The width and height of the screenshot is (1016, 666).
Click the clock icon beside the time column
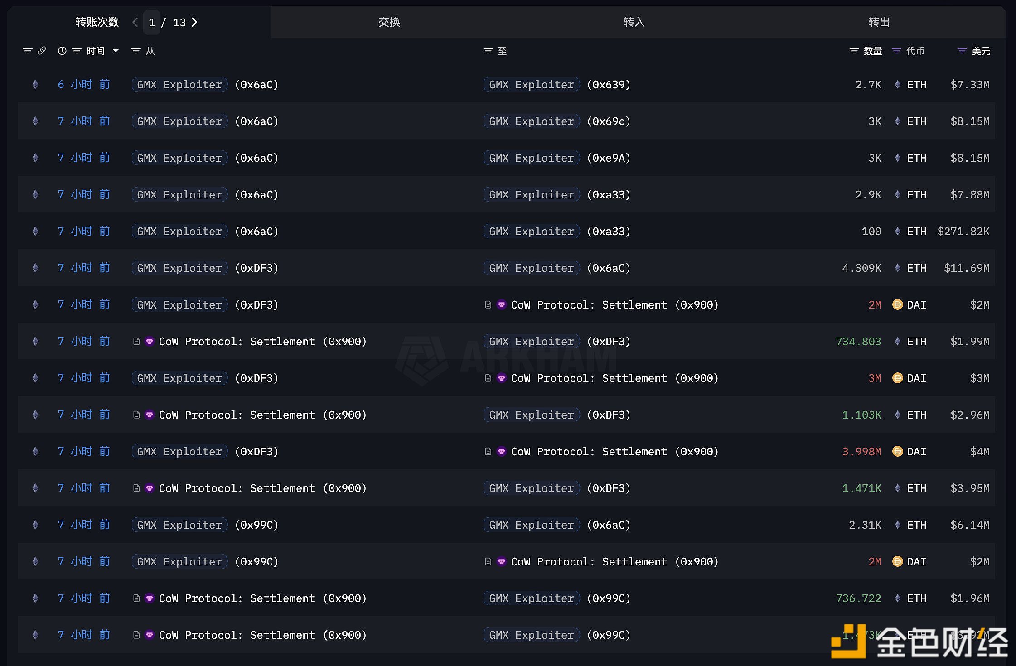(x=62, y=51)
